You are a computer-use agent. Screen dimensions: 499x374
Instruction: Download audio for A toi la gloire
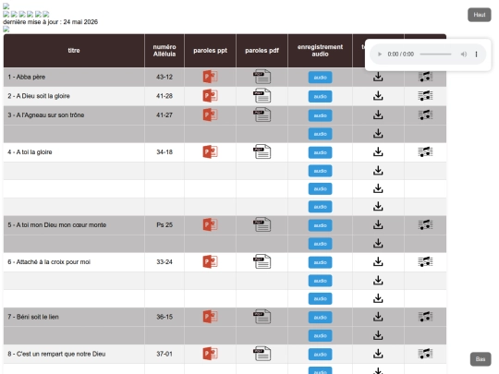click(x=378, y=152)
